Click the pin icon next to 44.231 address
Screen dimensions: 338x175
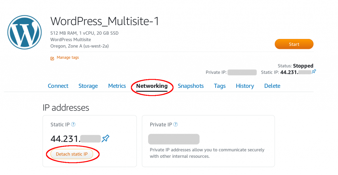[105, 138]
